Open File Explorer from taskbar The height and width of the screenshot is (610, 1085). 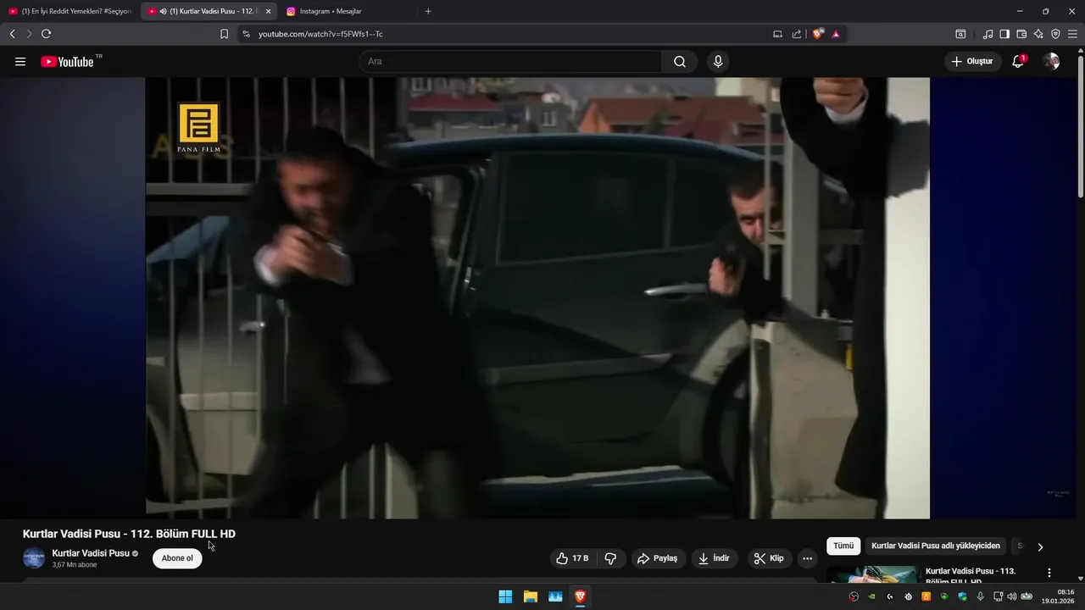[530, 596]
